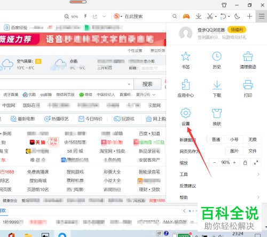Open the 今日特价 category link
Viewport: 267px width, 237px height.
click(x=90, y=119)
